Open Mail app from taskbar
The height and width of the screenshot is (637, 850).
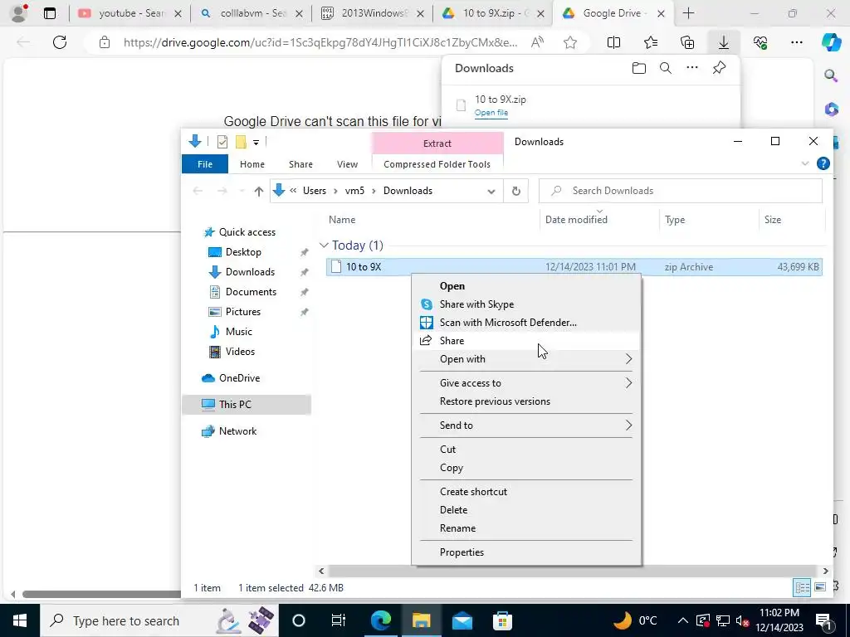coord(462,620)
